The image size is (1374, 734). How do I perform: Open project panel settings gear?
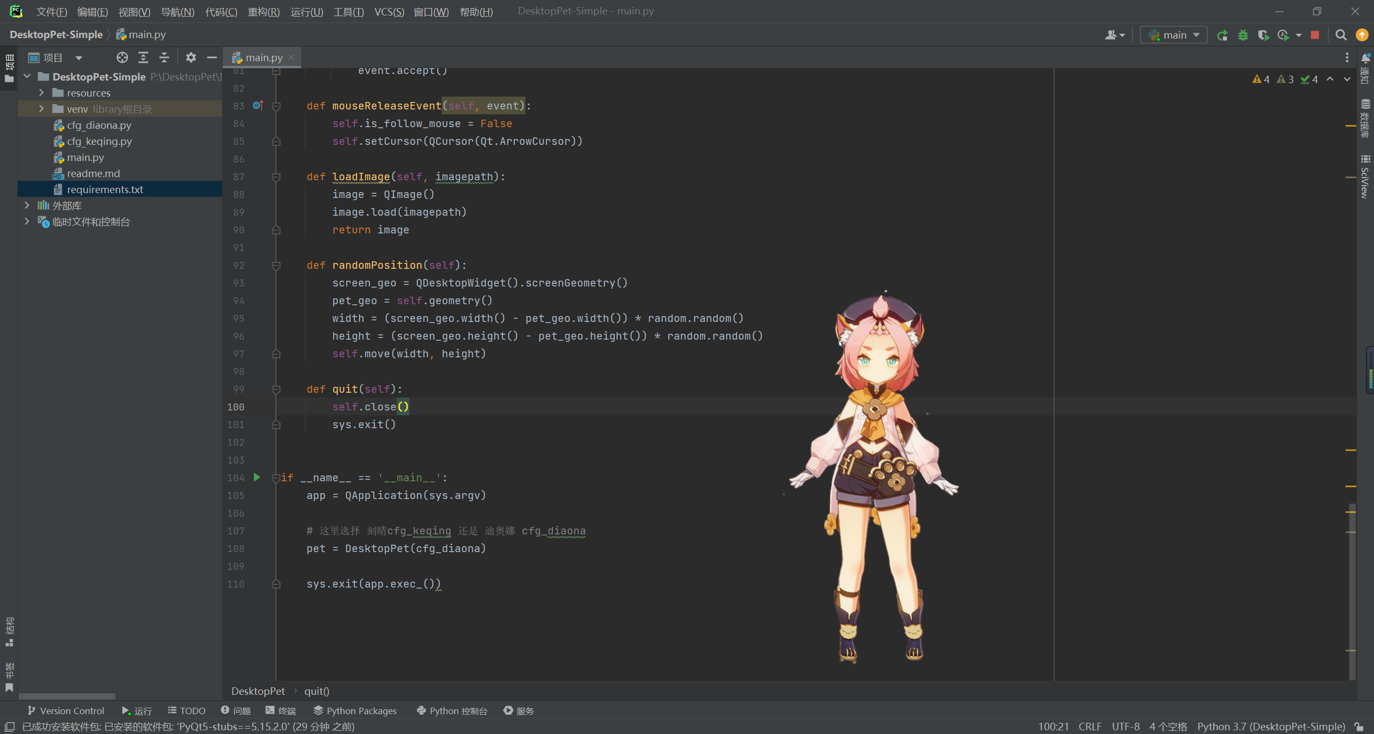tap(191, 57)
